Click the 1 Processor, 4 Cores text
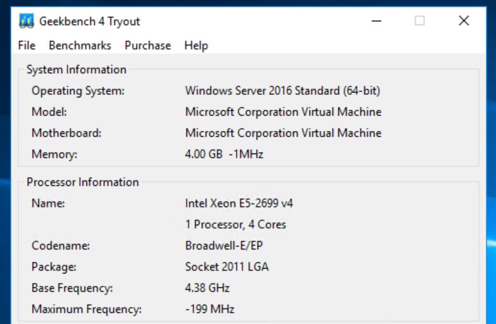Viewport: 496px width, 324px height. point(235,225)
